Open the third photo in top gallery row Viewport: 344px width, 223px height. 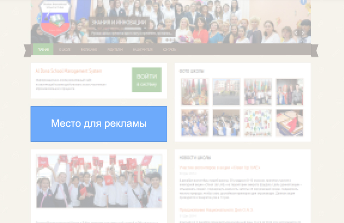pyautogui.click(x=258, y=92)
